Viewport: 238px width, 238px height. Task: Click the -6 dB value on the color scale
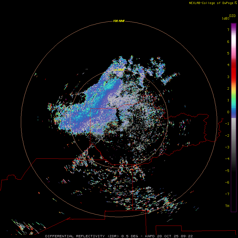point(227,182)
